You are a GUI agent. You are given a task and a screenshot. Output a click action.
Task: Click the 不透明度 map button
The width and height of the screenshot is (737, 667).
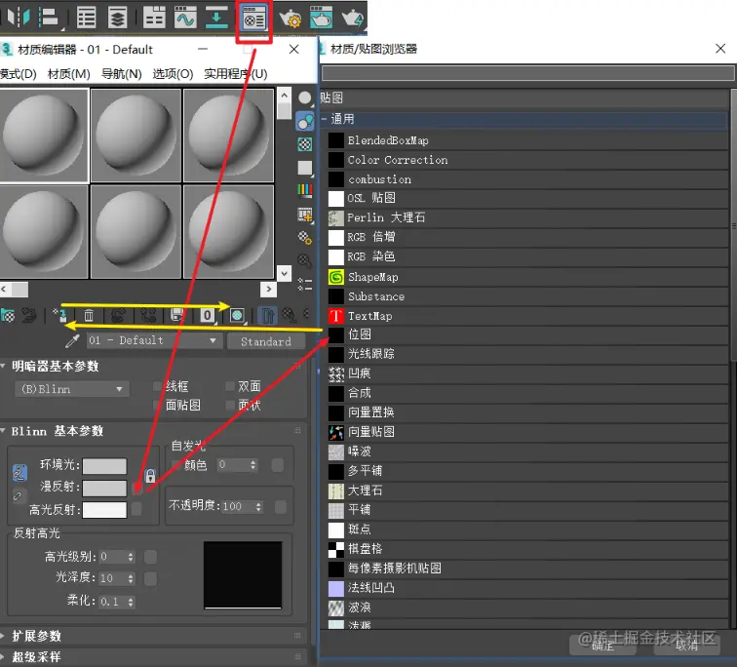pos(281,506)
